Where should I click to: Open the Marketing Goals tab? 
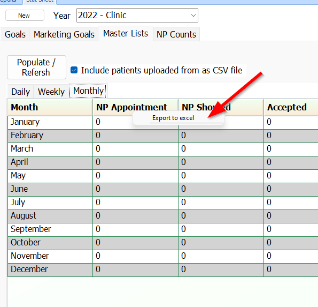point(64,34)
